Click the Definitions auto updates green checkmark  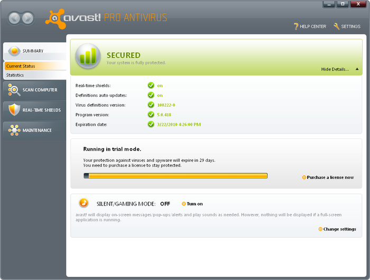(x=151, y=95)
